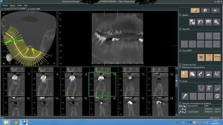Select cross-section slice number 9
The image size is (223, 125).
point(74,84)
